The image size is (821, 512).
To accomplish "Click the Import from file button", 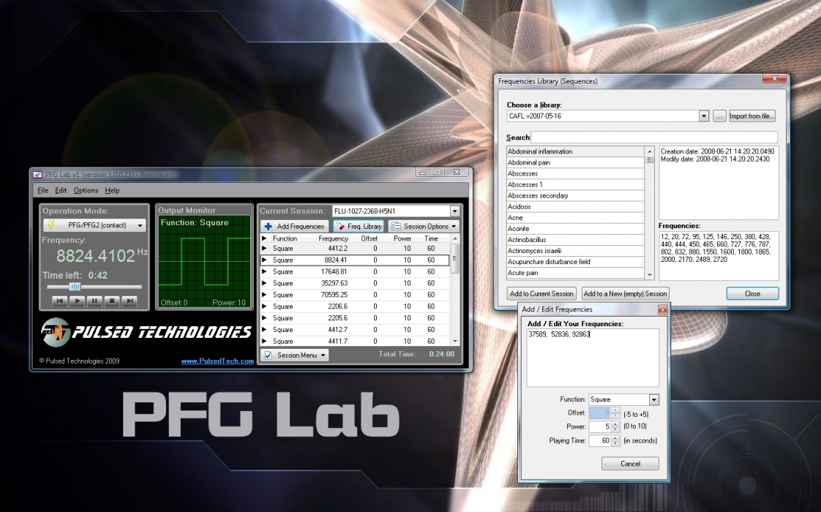I will (752, 116).
